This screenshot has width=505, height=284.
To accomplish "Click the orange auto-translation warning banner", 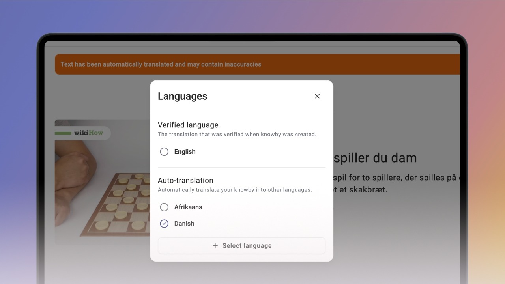I will (257, 64).
